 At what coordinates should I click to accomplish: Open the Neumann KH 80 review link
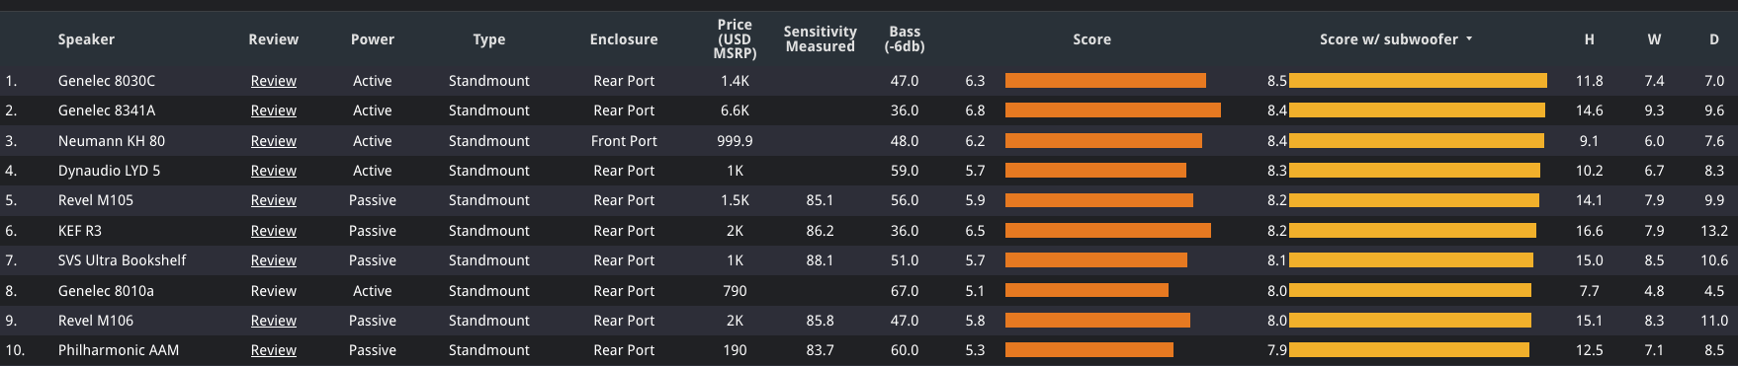[274, 141]
